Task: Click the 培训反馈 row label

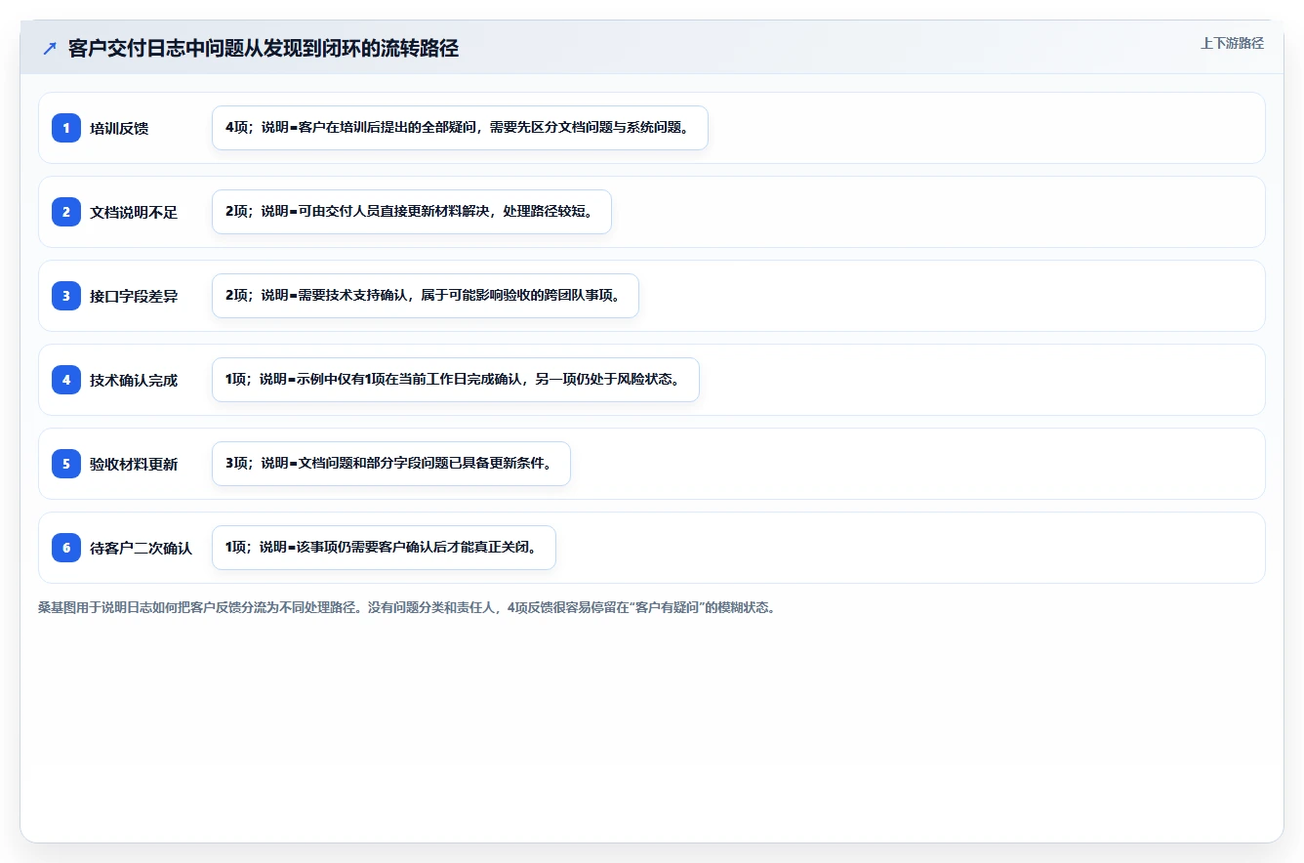Action: [119, 128]
